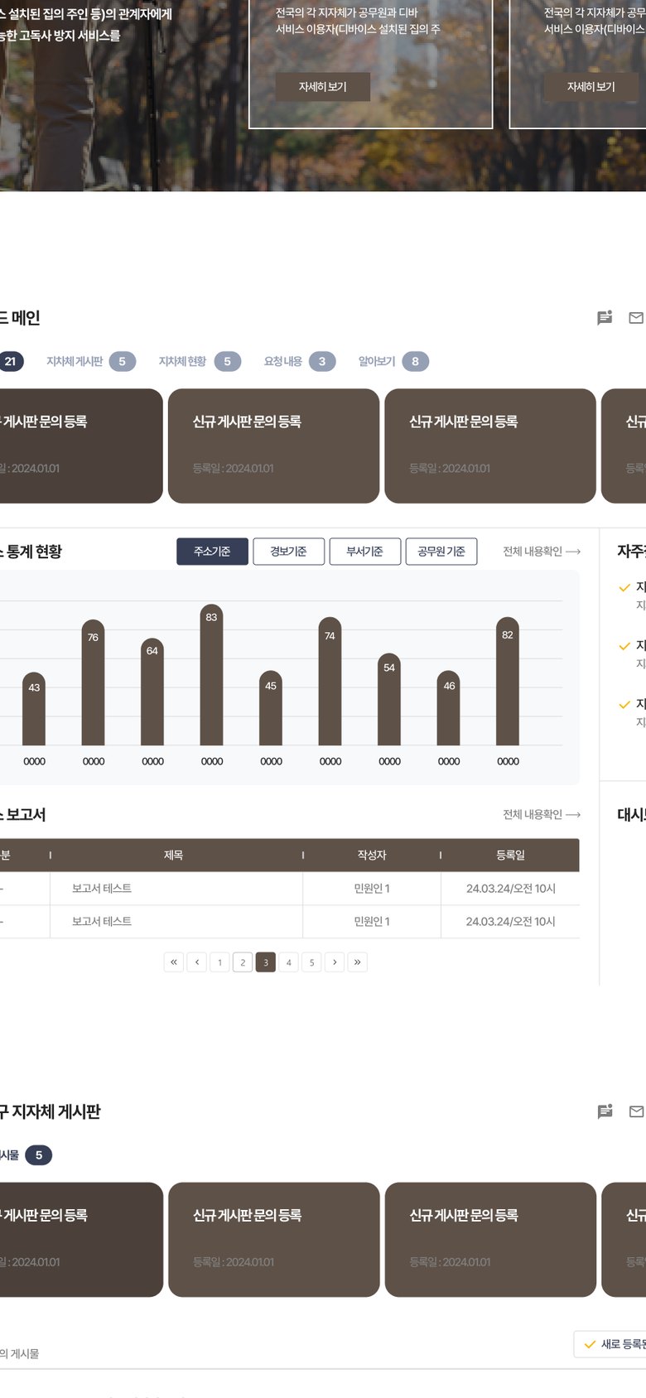Select the 지차체 게시판 tab with badge 5

point(90,361)
